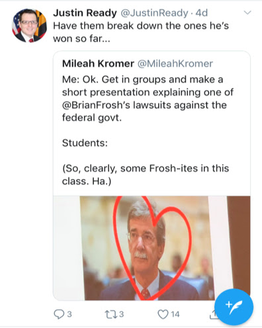Viewport: 262px width, 328px height.
Task: Open tweet text 'Have them break down'
Action: (141, 32)
